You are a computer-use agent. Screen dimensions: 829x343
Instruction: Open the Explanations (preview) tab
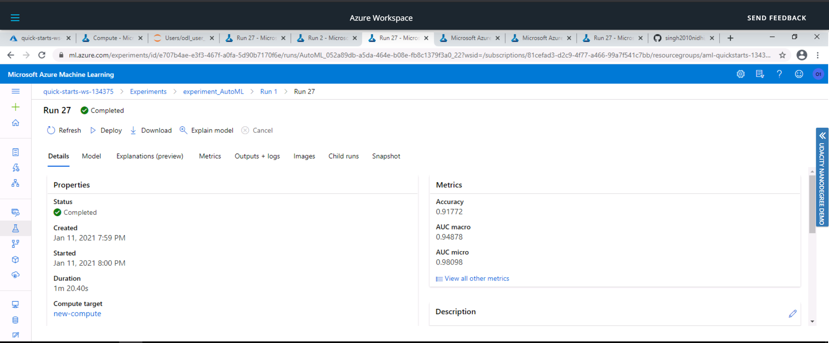[150, 156]
